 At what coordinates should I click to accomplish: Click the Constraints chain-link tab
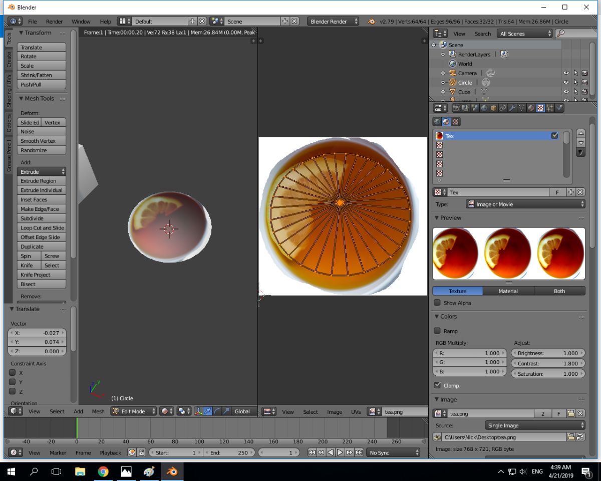503,108
